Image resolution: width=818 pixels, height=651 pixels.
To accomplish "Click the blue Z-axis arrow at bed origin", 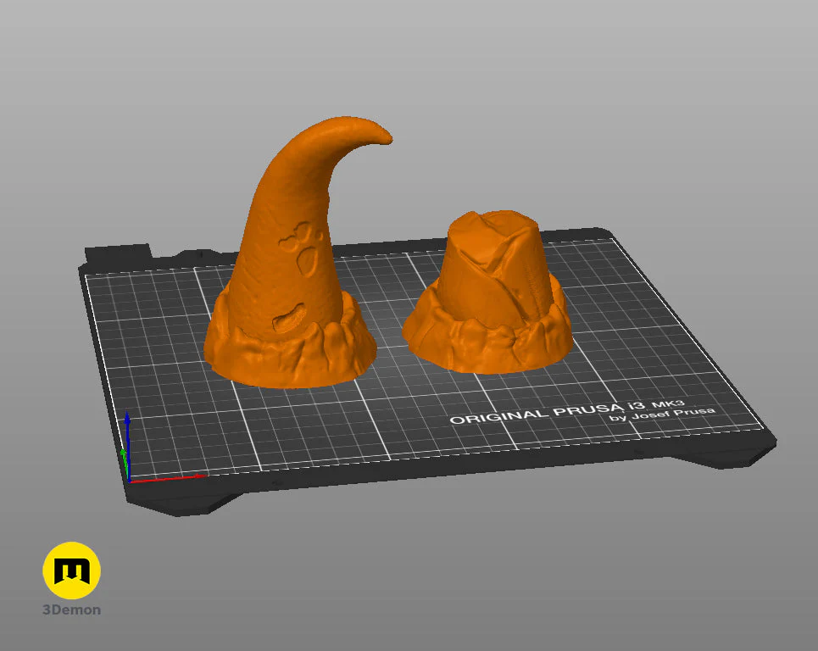I will click(x=129, y=428).
